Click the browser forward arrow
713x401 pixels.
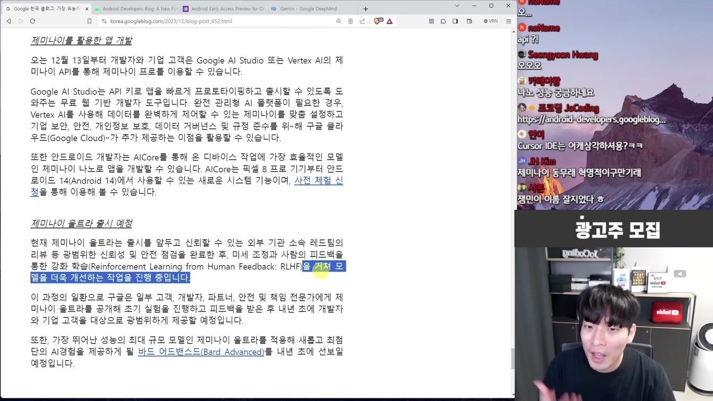coord(21,21)
